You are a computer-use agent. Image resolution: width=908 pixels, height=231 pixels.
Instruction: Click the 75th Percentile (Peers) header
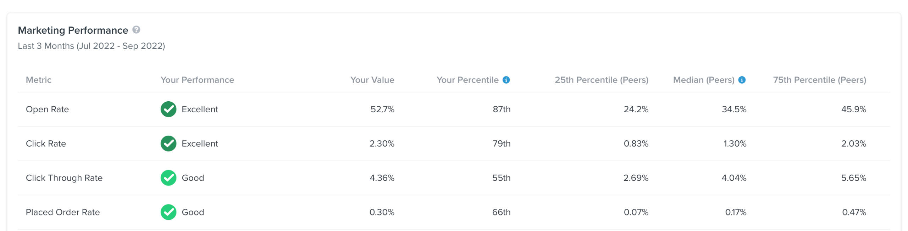(x=819, y=80)
